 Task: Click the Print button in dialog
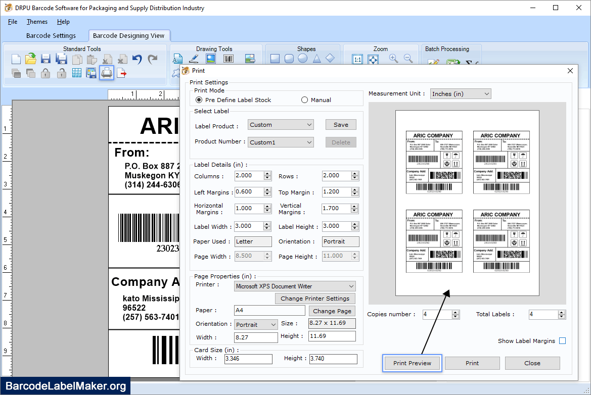click(x=472, y=363)
